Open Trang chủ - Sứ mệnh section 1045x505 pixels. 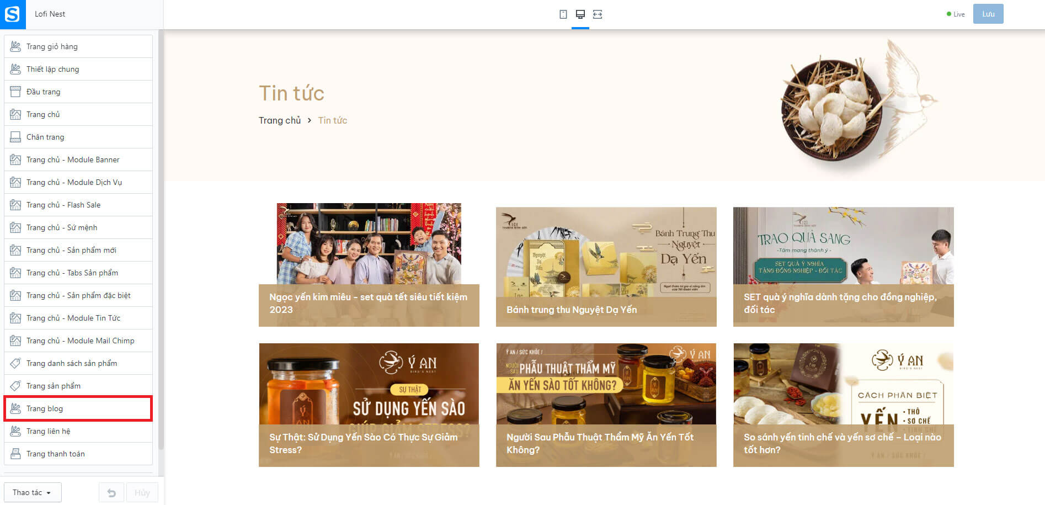78,227
